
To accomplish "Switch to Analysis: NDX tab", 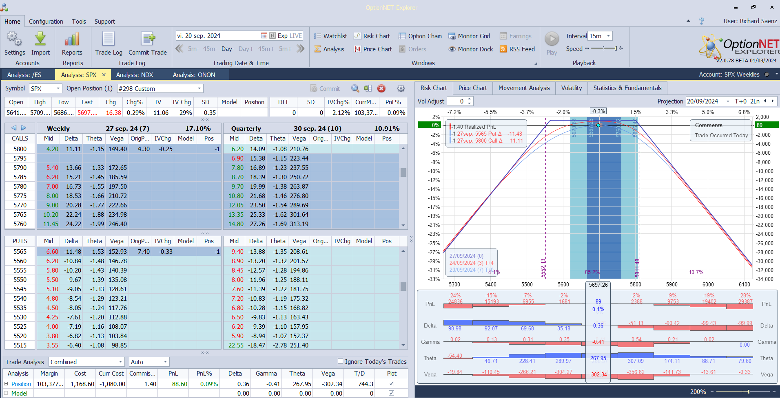I will (135, 75).
